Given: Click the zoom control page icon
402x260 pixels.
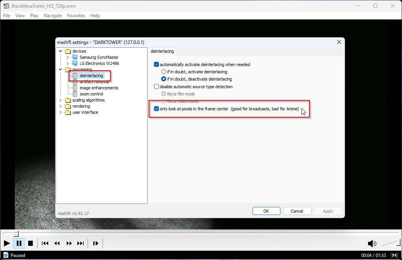Looking at the screenshot, I should click(75, 94).
